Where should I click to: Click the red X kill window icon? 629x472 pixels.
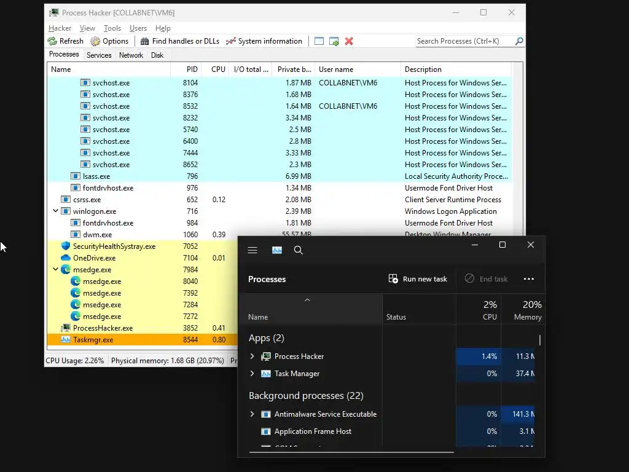click(x=349, y=41)
